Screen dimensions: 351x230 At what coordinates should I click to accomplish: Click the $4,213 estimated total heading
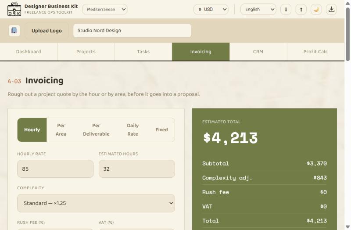(230, 138)
